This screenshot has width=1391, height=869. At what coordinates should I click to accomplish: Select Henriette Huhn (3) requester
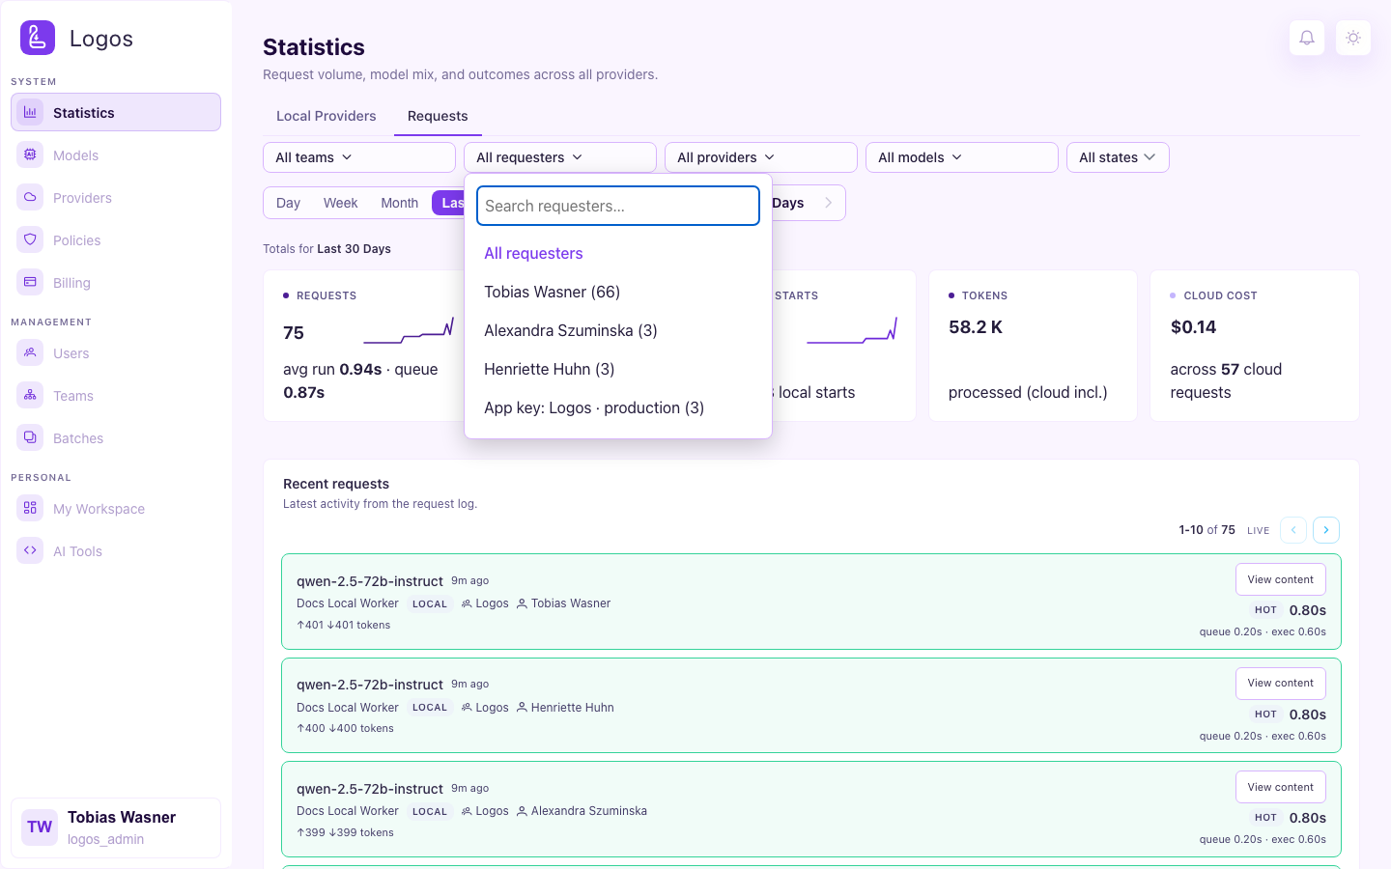click(x=618, y=369)
